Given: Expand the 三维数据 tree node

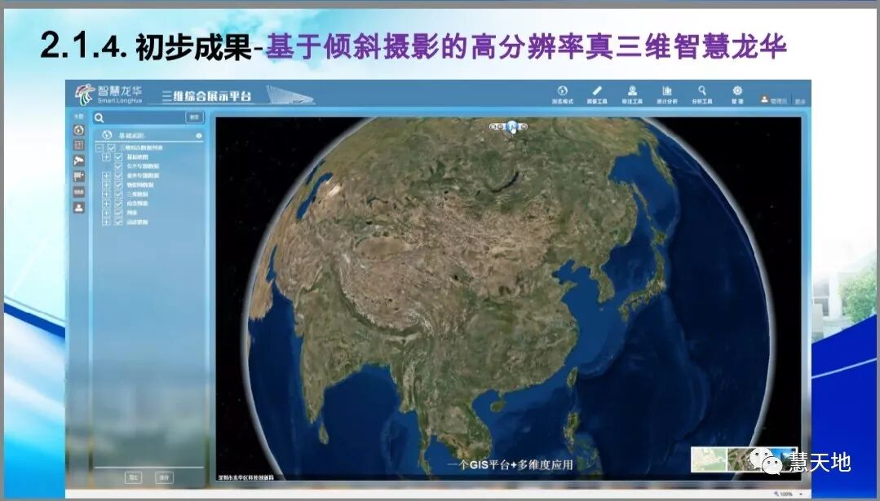Looking at the screenshot, I should [x=106, y=195].
